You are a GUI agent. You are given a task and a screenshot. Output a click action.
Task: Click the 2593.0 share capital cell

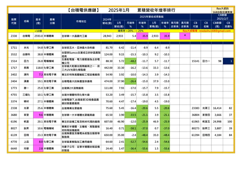38,36
